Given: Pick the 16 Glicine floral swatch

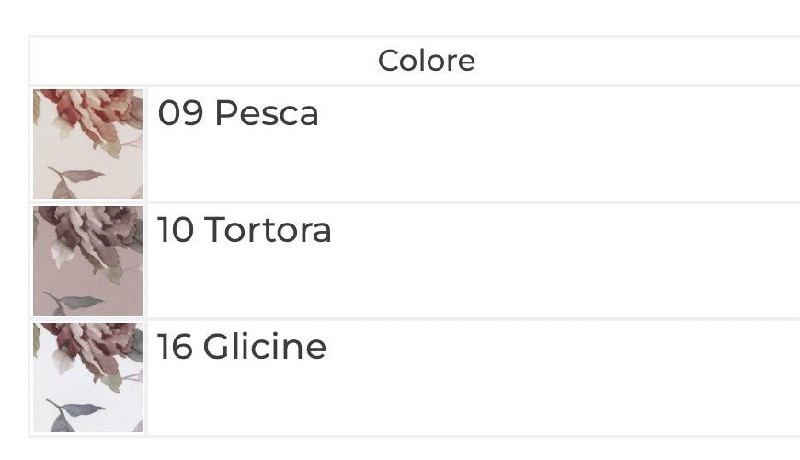Looking at the screenshot, I should point(88,377).
